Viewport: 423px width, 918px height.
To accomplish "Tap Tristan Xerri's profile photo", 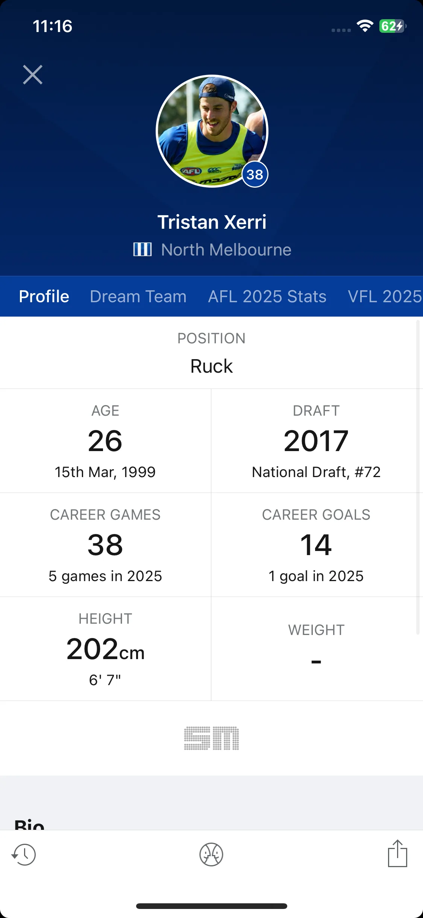I will tap(212, 131).
